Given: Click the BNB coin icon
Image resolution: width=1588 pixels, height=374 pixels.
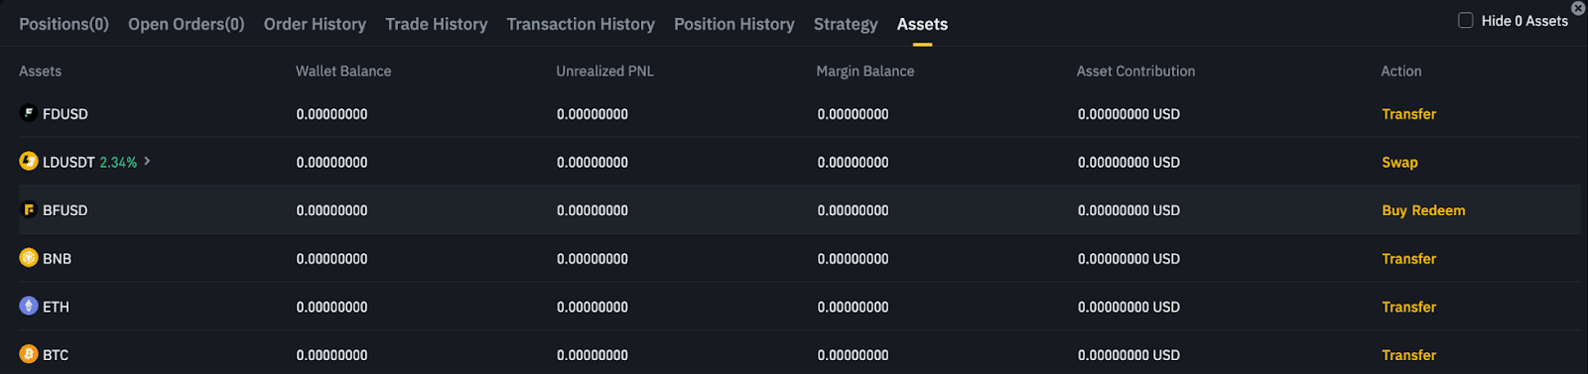Looking at the screenshot, I should [29, 258].
